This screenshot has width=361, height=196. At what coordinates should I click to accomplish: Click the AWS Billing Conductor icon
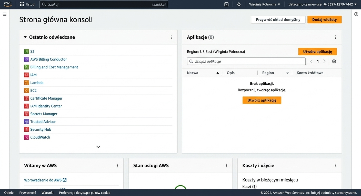click(26, 59)
